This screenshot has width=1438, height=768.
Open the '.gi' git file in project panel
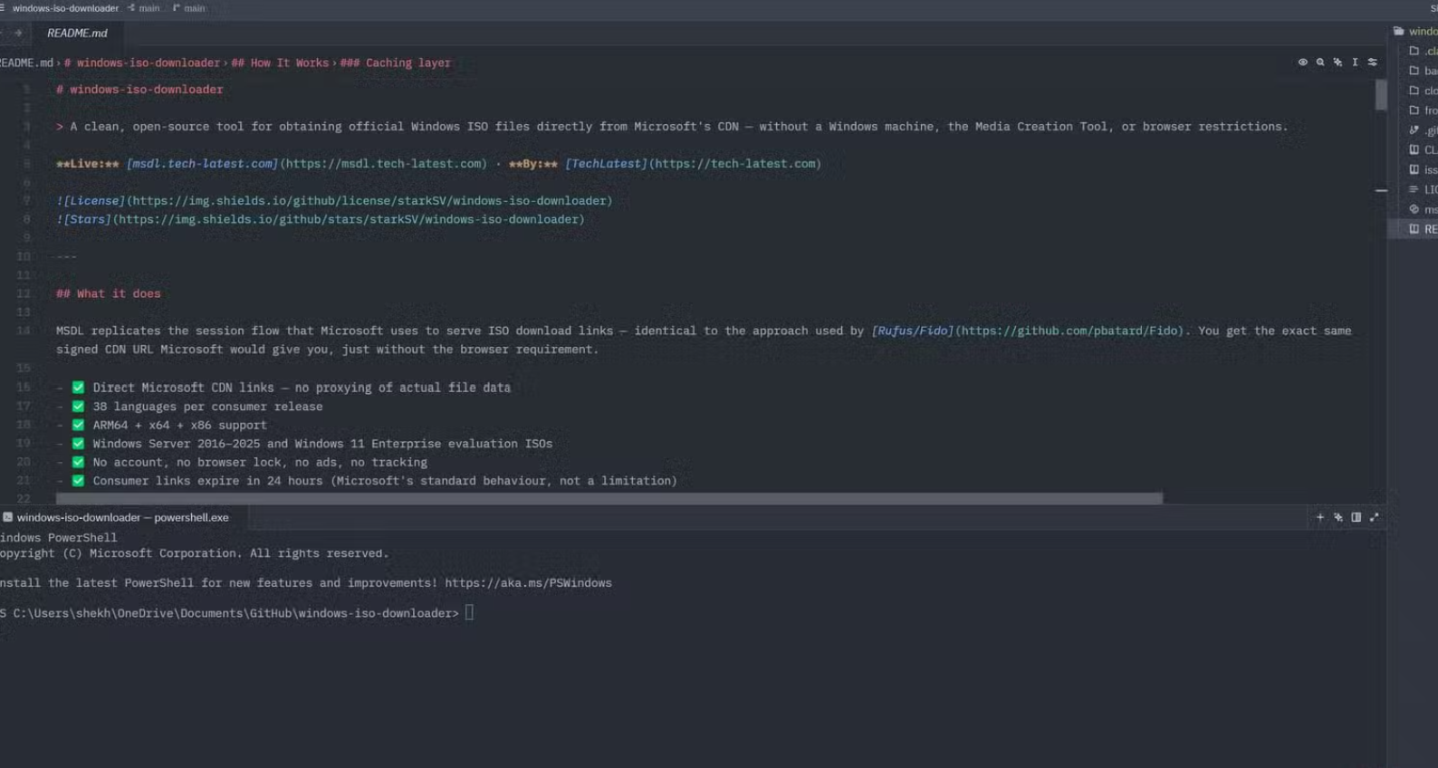pyautogui.click(x=1422, y=130)
